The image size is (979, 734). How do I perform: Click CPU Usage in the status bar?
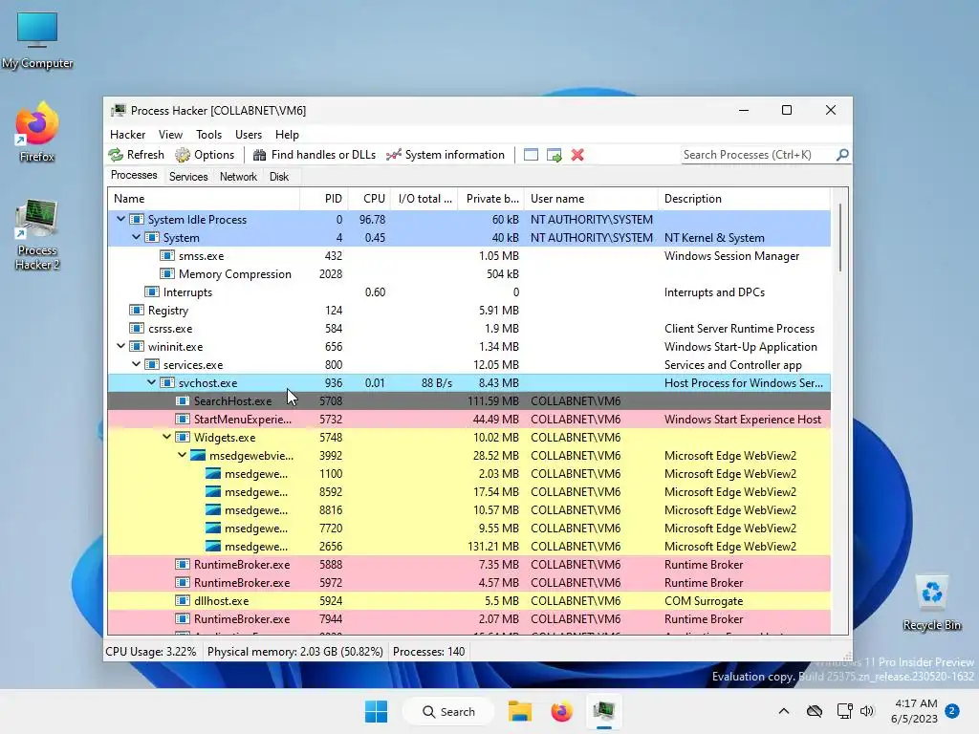coord(150,652)
